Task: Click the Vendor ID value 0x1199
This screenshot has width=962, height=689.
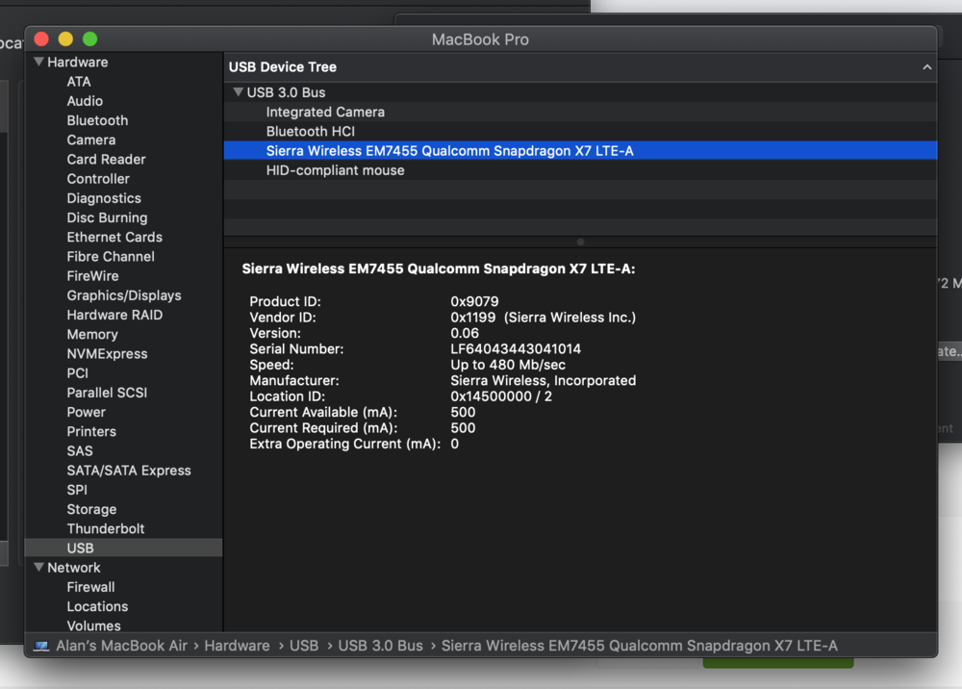Action: [x=473, y=318]
